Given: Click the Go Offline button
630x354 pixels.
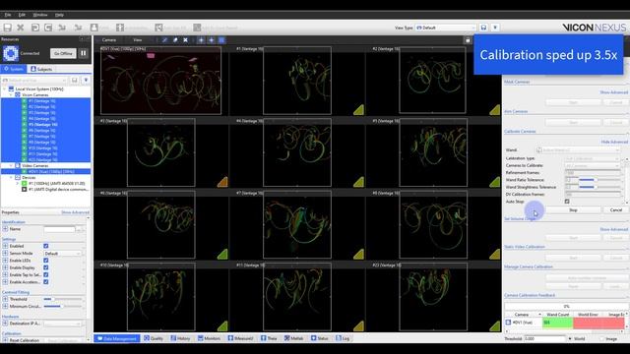Looking at the screenshot, I should pos(63,53).
